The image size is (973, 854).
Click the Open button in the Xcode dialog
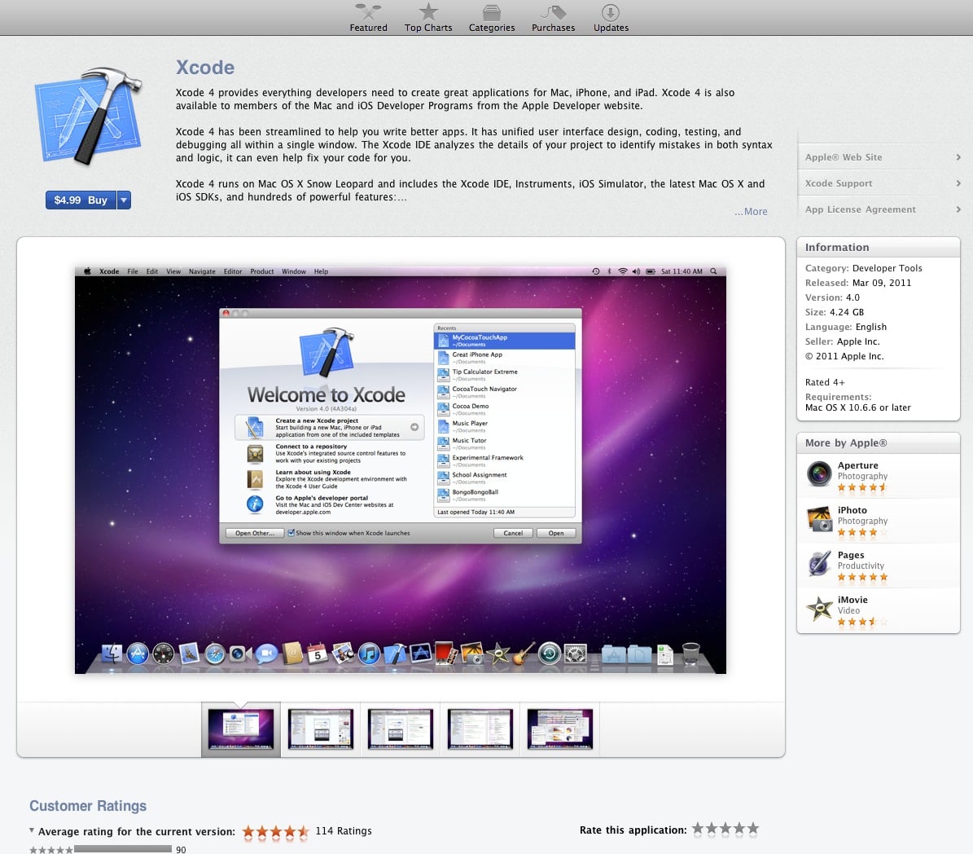click(x=556, y=533)
